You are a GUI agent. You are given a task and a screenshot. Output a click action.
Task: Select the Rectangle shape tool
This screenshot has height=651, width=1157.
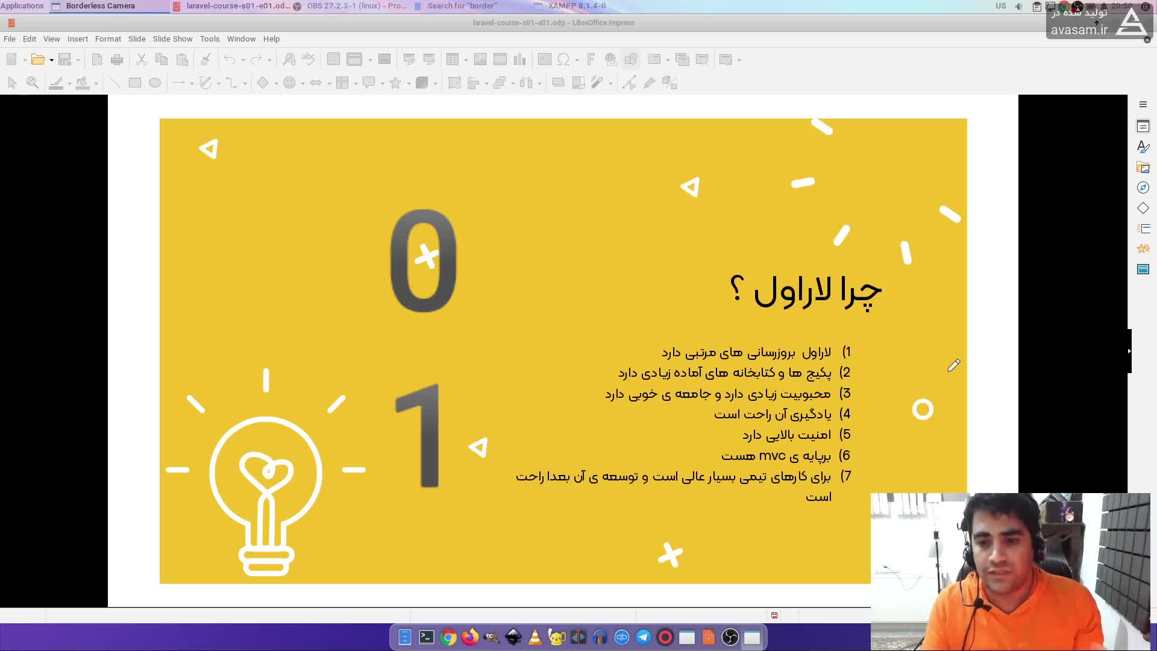click(134, 83)
